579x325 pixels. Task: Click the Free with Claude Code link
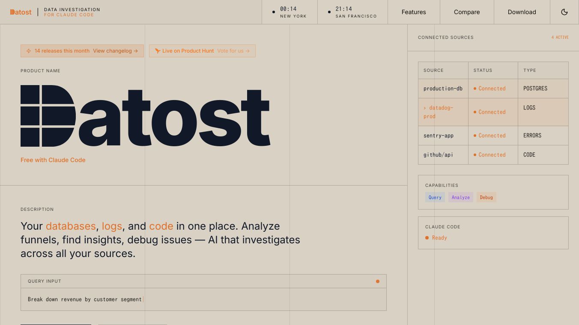53,160
